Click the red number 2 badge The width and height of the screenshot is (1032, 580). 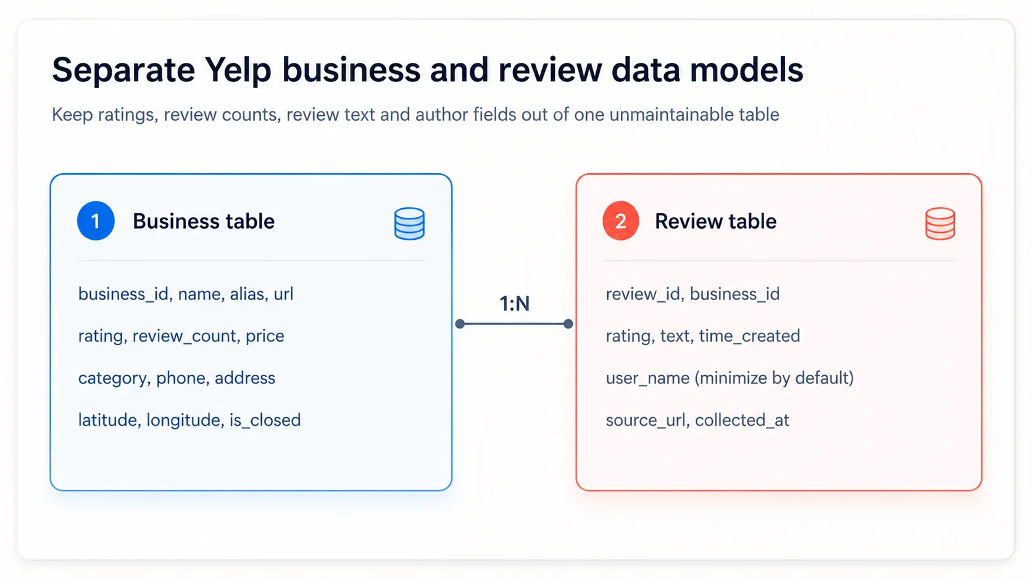[x=621, y=221]
